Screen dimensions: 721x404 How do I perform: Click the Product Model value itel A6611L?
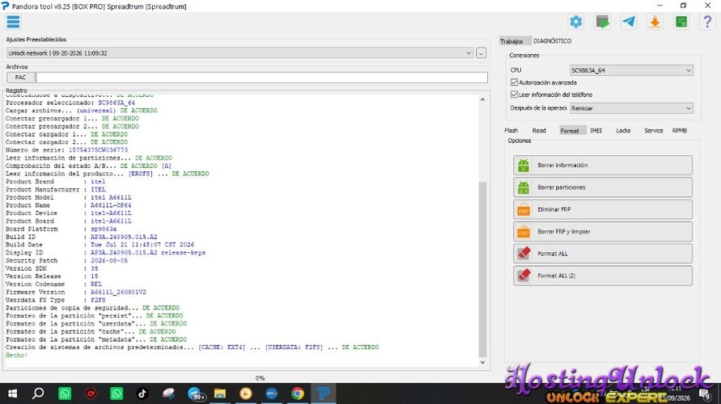pyautogui.click(x=111, y=197)
